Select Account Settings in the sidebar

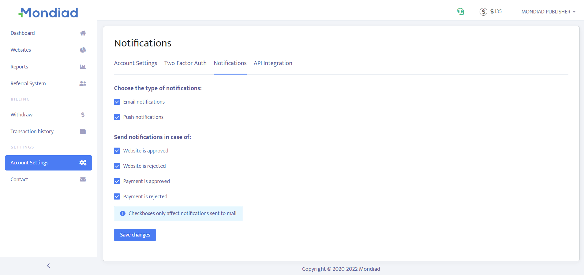[48, 163]
